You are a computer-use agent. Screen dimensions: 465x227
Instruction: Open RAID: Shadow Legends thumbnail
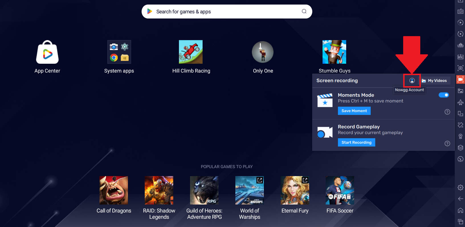[x=159, y=190]
